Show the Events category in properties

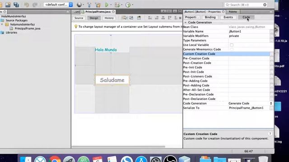coord(228,17)
